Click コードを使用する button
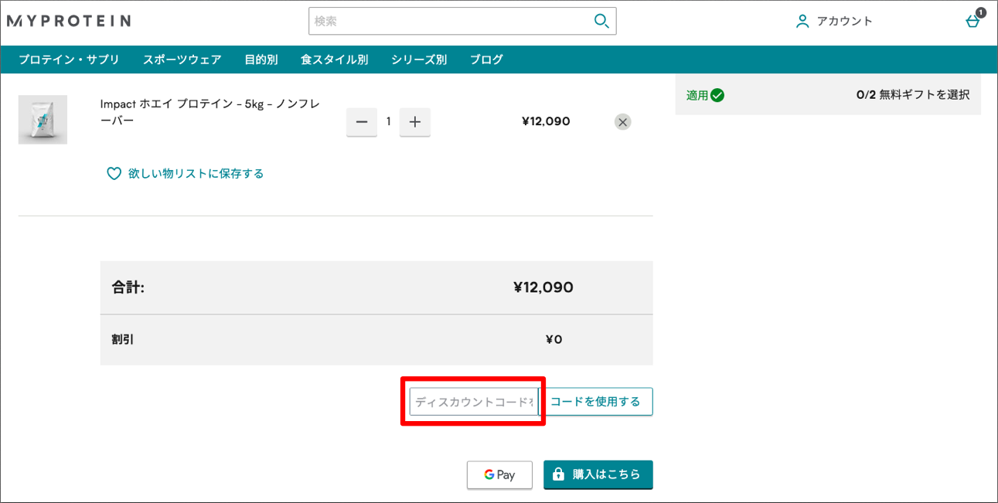998x503 pixels. (595, 402)
